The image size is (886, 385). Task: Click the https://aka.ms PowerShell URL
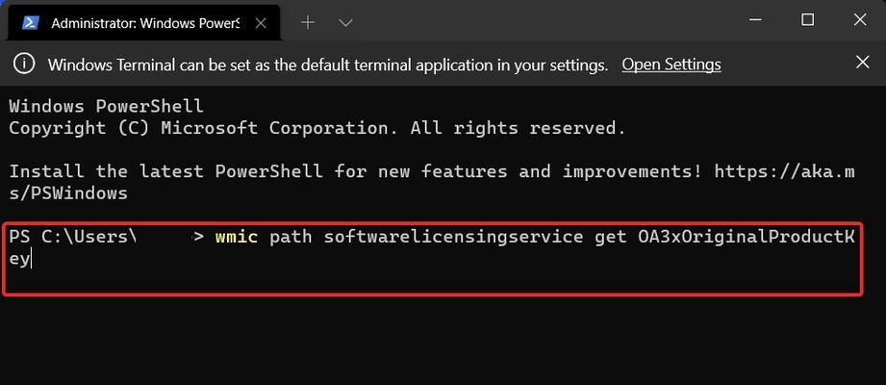pyautogui.click(x=784, y=171)
